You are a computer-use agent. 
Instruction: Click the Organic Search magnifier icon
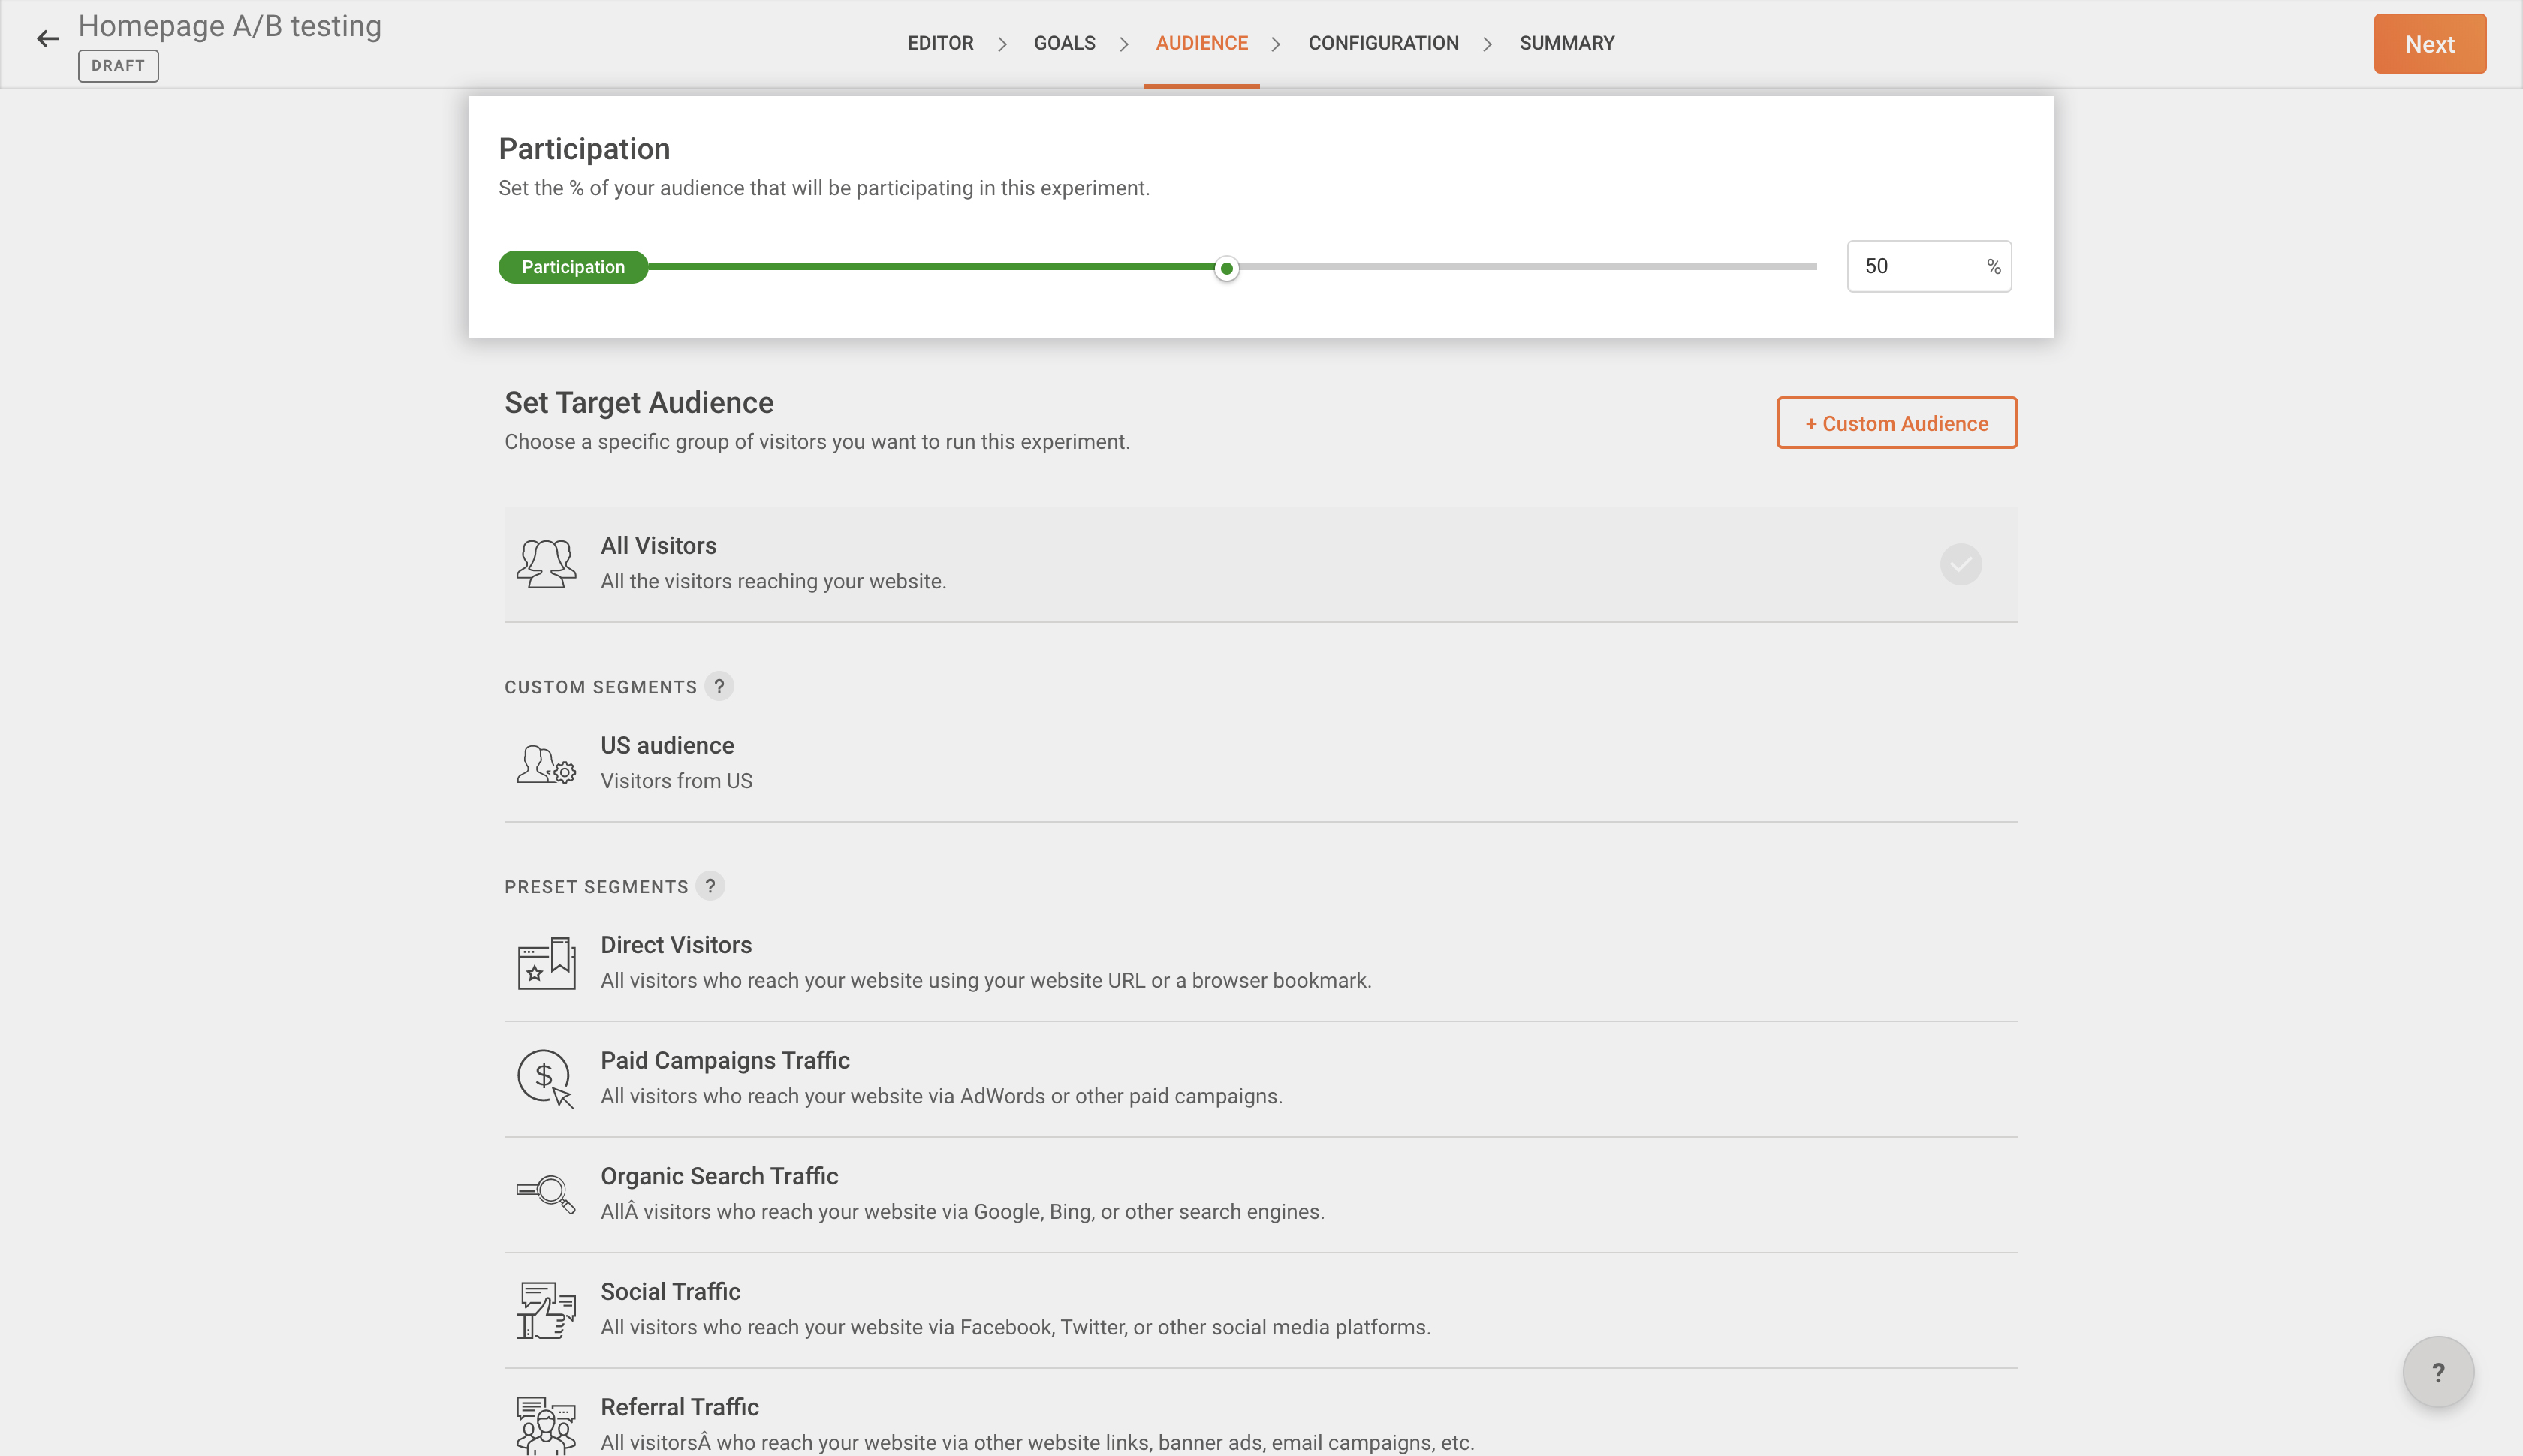click(x=546, y=1193)
